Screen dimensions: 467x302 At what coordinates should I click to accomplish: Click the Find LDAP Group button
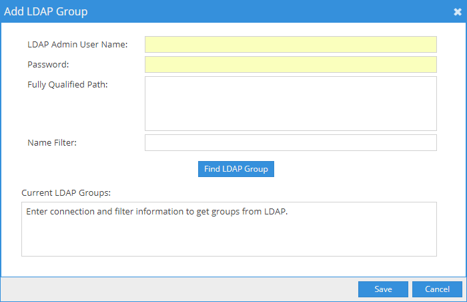(236, 169)
